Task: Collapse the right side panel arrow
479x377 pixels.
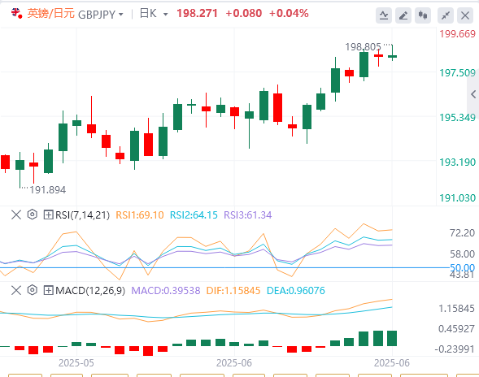Action: pos(473,94)
